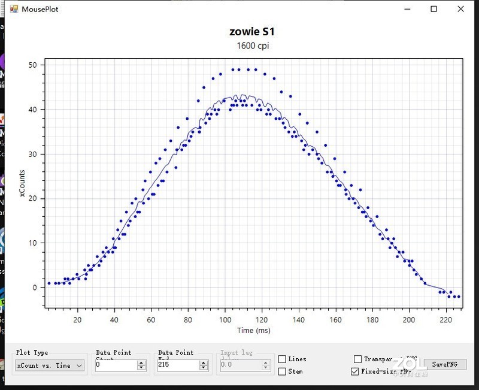Image resolution: width=479 pixels, height=390 pixels.
Task: Click the 'Time (ms)' x-axis label
Action: coord(254,331)
